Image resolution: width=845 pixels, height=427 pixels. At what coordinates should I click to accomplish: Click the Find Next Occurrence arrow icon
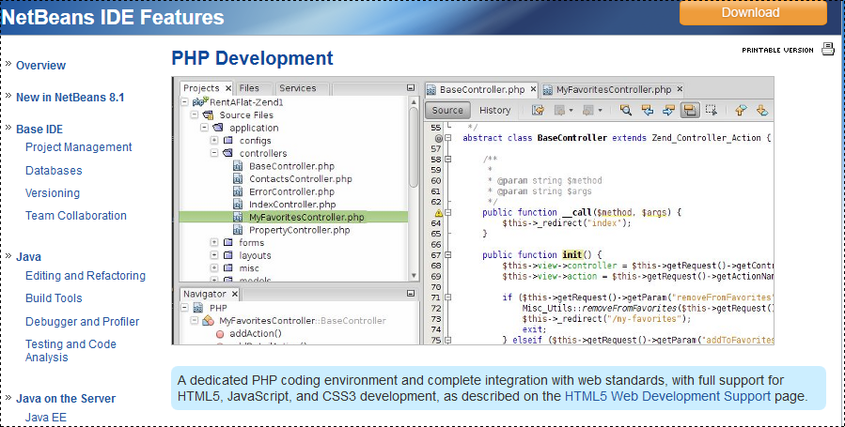(668, 110)
